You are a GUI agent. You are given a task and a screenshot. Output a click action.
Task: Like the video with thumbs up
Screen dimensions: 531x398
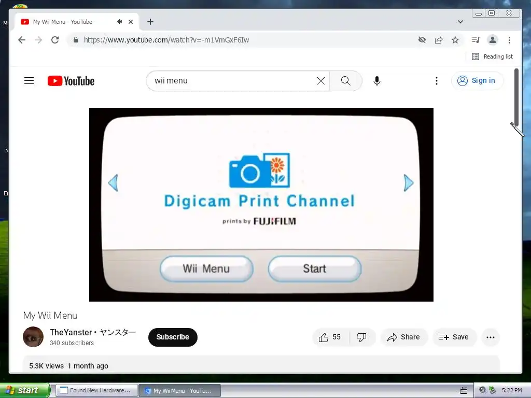pyautogui.click(x=330, y=337)
